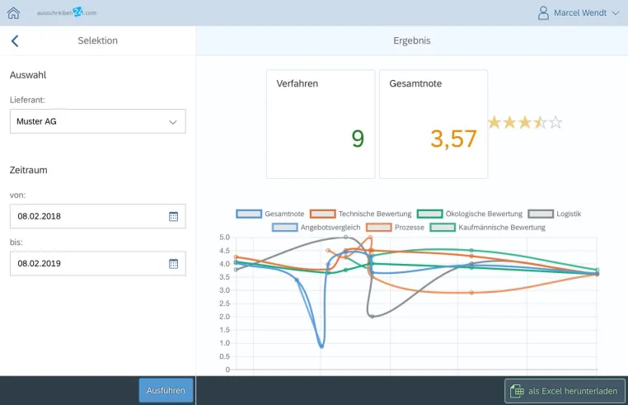Toggle the Prozesse series in chart legend
This screenshot has height=405, width=628.
(x=395, y=228)
